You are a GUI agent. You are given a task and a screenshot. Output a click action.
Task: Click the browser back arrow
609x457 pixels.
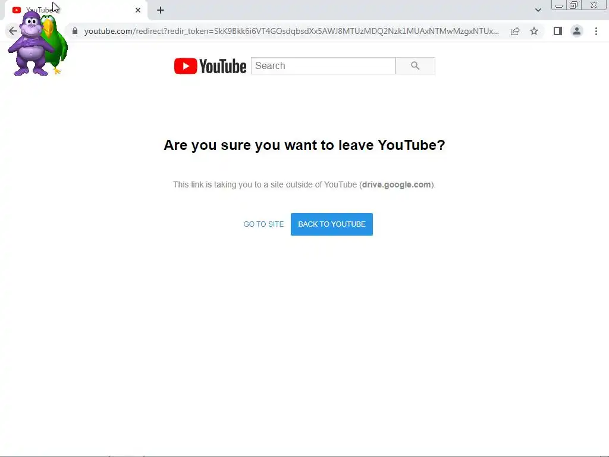(x=13, y=31)
